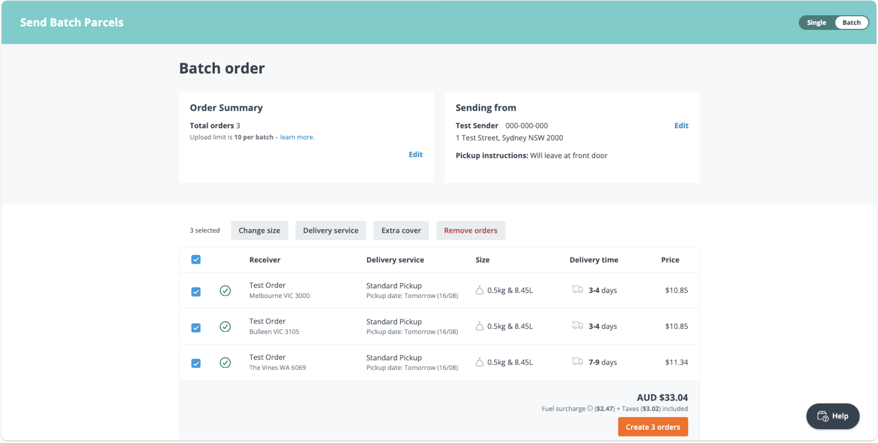Switch to Single parcel mode
This screenshot has height=443, width=878.
coord(816,22)
